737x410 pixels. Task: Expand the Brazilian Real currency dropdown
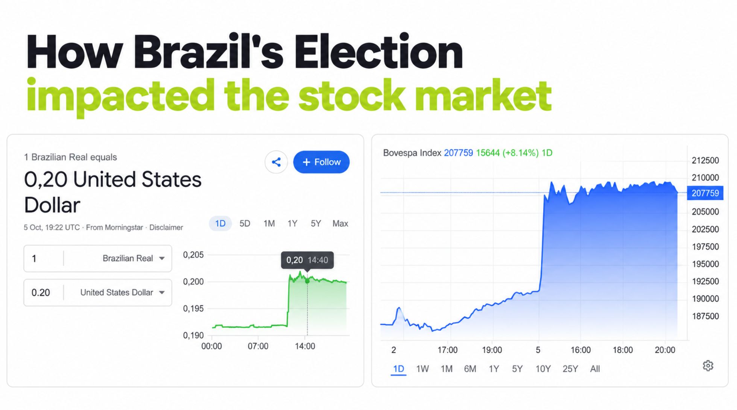coord(133,258)
